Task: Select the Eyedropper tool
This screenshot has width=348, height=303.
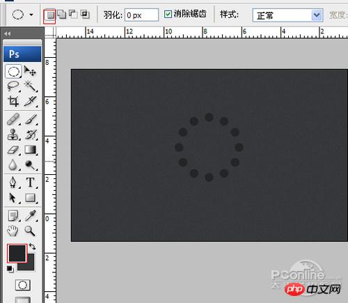Action: (31, 216)
